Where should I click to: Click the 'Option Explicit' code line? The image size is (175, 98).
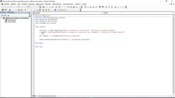43,16
